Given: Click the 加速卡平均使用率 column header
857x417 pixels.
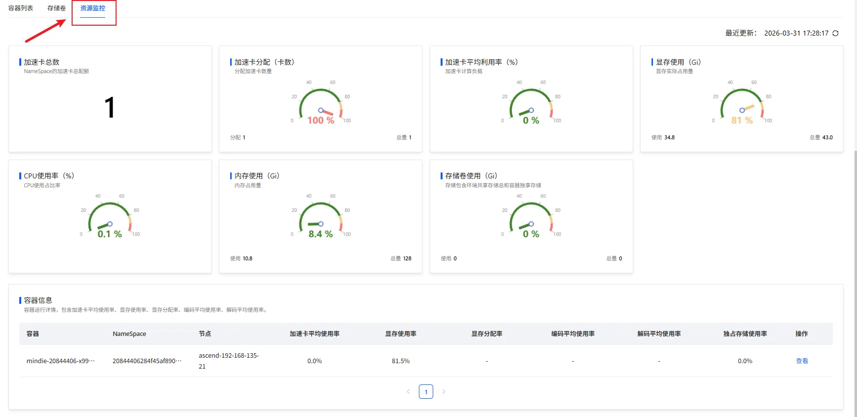Looking at the screenshot, I should 315,334.
